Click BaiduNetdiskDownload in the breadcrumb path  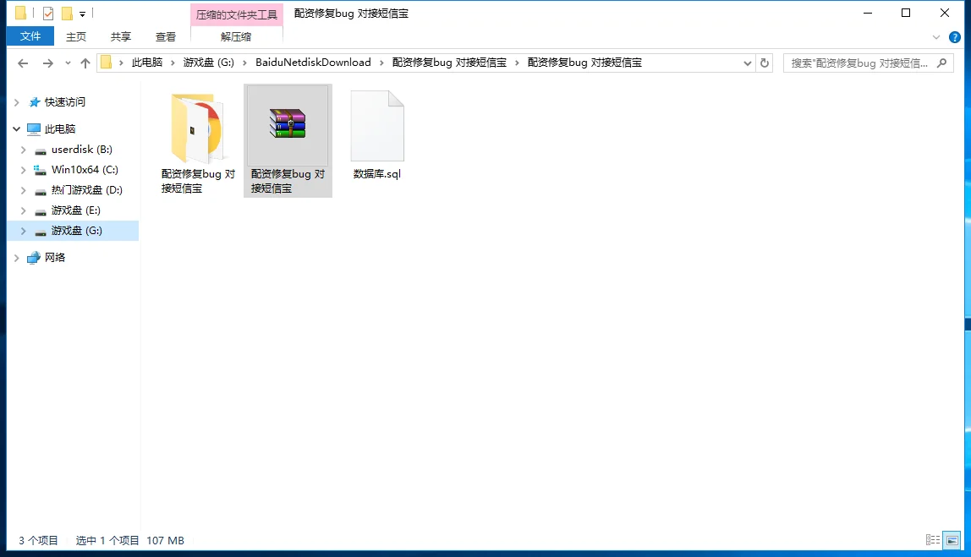point(313,63)
